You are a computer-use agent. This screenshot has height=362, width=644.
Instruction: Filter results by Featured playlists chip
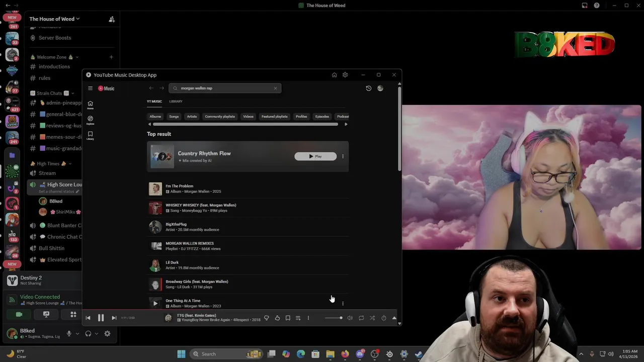click(275, 117)
